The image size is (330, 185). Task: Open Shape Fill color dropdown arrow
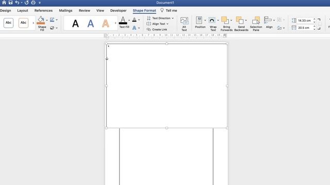click(47, 21)
